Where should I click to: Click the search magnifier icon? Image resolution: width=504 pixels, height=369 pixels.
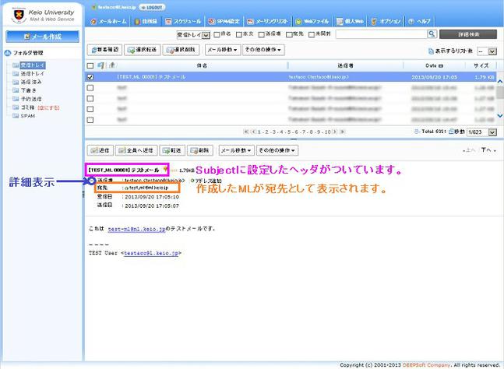pos(432,35)
